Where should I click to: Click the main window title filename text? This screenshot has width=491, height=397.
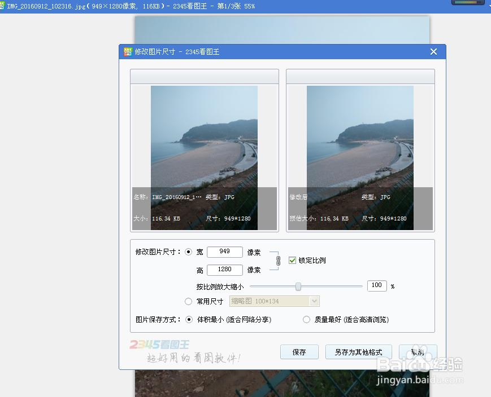(x=131, y=6)
